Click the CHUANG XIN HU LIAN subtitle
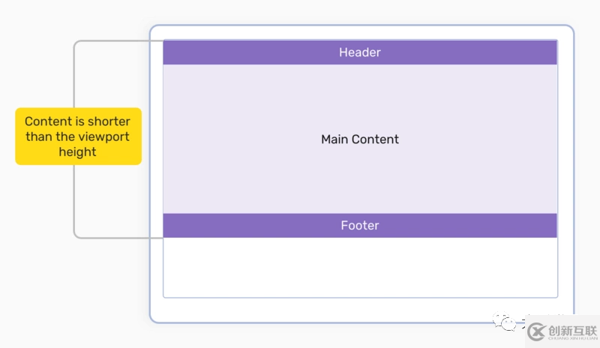The width and height of the screenshot is (600, 348). [571, 340]
